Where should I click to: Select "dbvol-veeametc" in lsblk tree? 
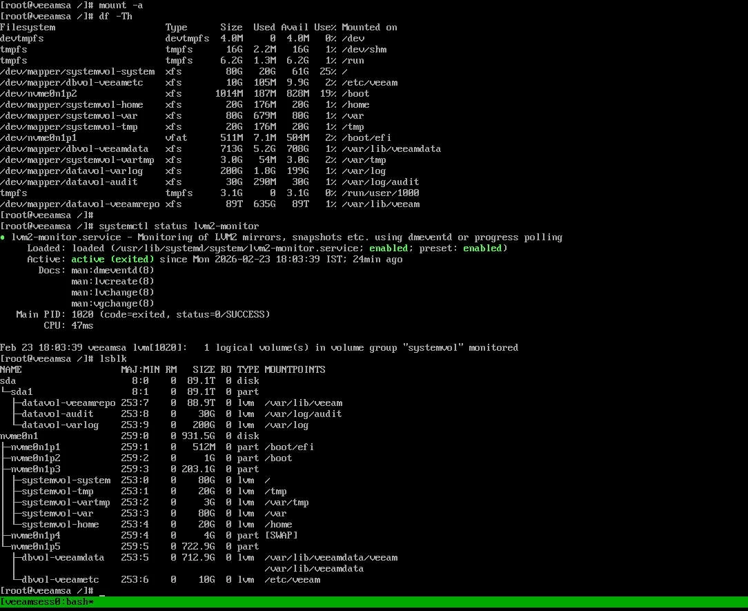click(61, 579)
